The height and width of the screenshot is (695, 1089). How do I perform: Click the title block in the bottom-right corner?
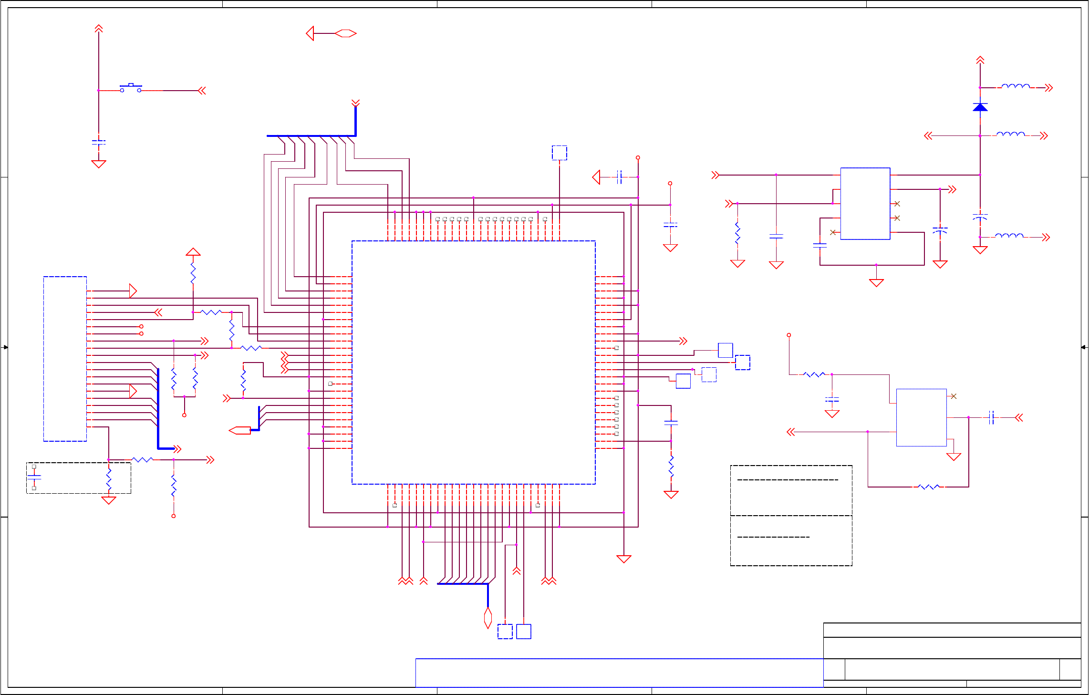point(952,655)
